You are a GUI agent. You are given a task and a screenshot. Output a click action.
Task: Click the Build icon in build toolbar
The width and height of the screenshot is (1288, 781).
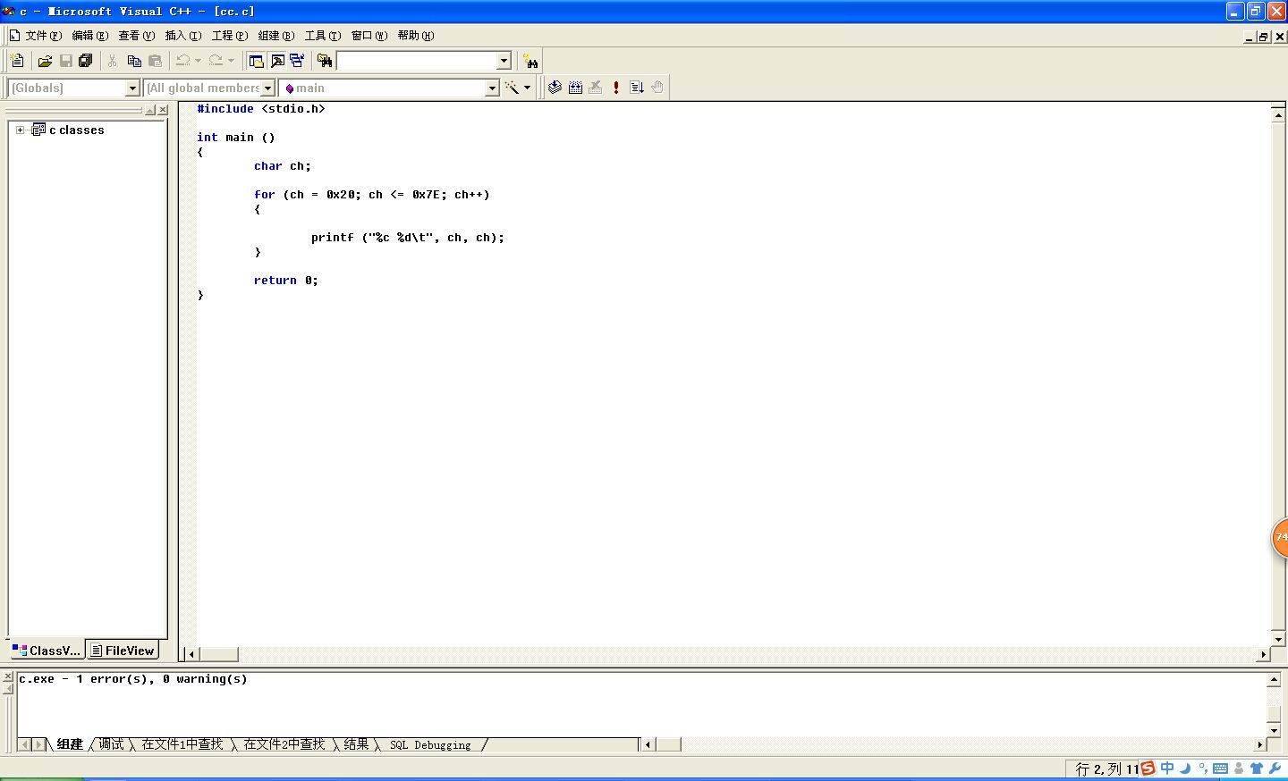tap(575, 88)
